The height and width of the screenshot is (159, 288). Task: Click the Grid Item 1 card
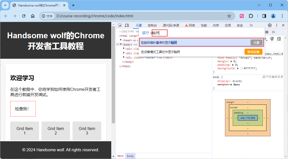24,131
